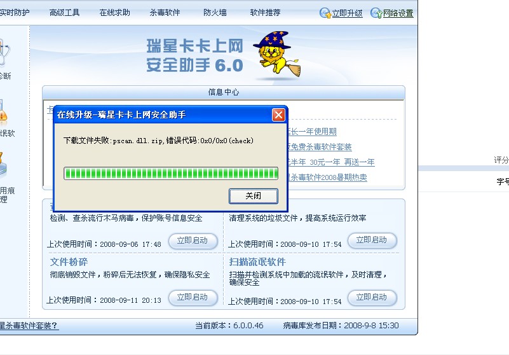Click the stethoscope diagnosis icon in the sidebar

4,52
